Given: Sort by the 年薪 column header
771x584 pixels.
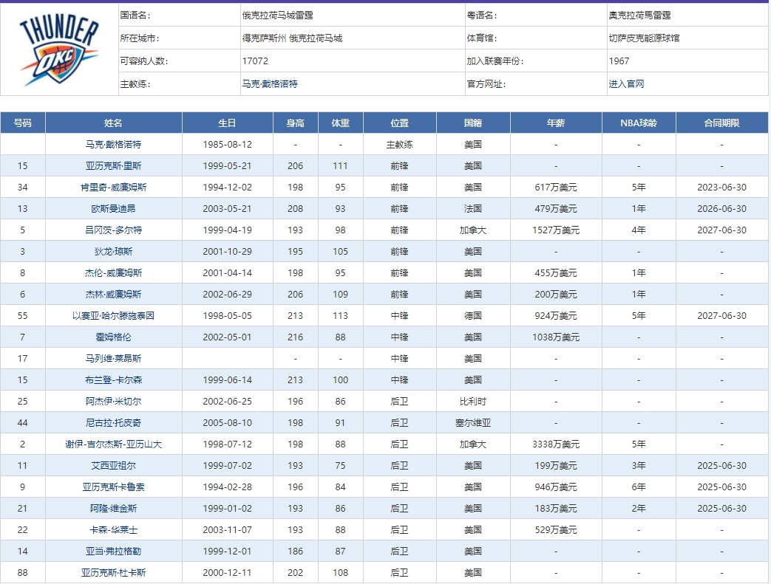Looking at the screenshot, I should point(557,123).
